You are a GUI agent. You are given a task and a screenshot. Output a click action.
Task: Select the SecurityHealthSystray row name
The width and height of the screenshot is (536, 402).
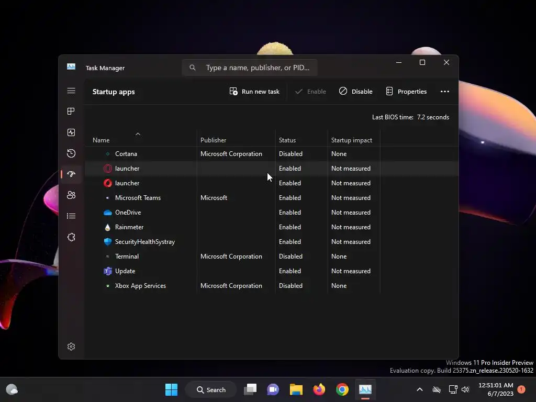(x=145, y=242)
